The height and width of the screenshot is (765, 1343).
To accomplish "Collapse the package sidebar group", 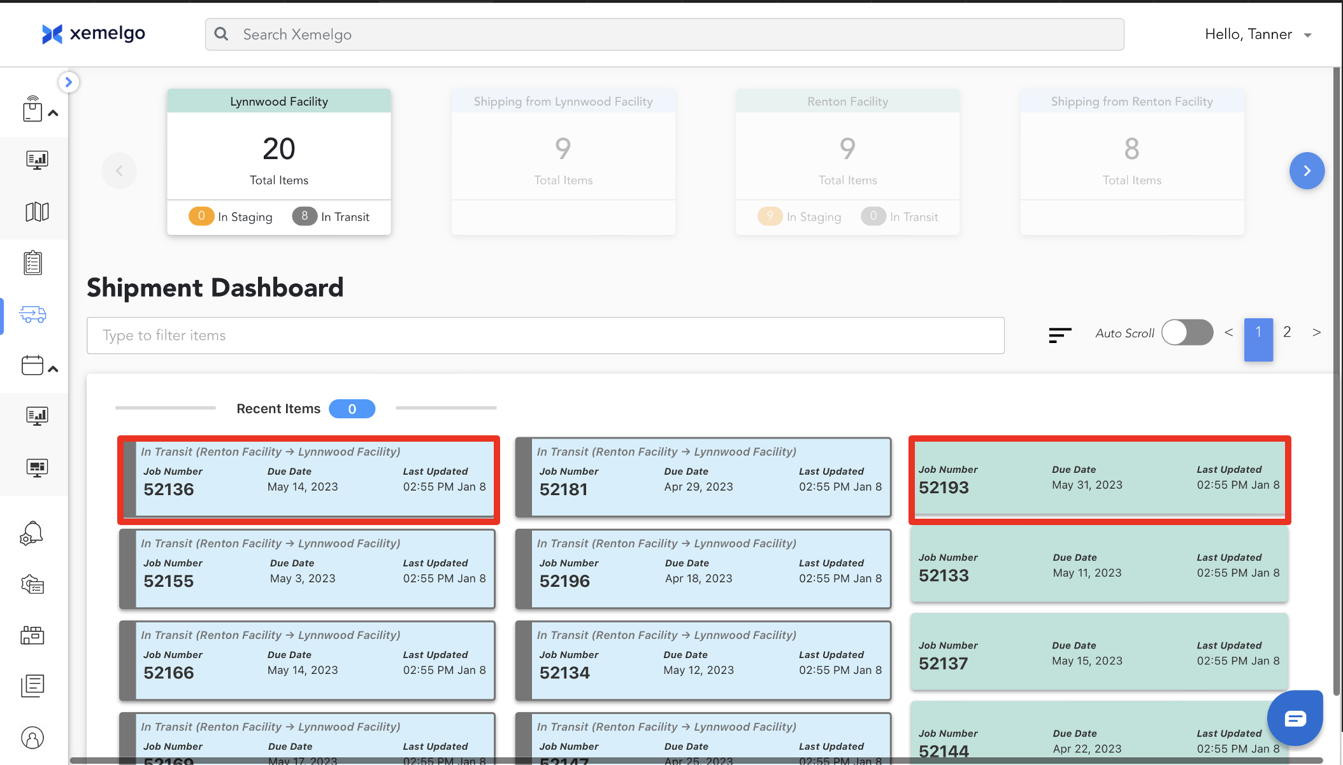I will click(x=54, y=113).
